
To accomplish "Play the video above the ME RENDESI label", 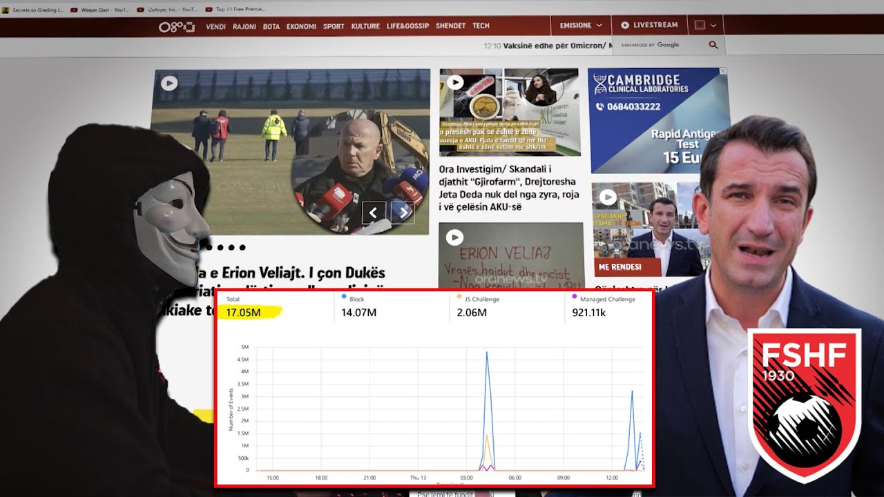I will tap(608, 198).
